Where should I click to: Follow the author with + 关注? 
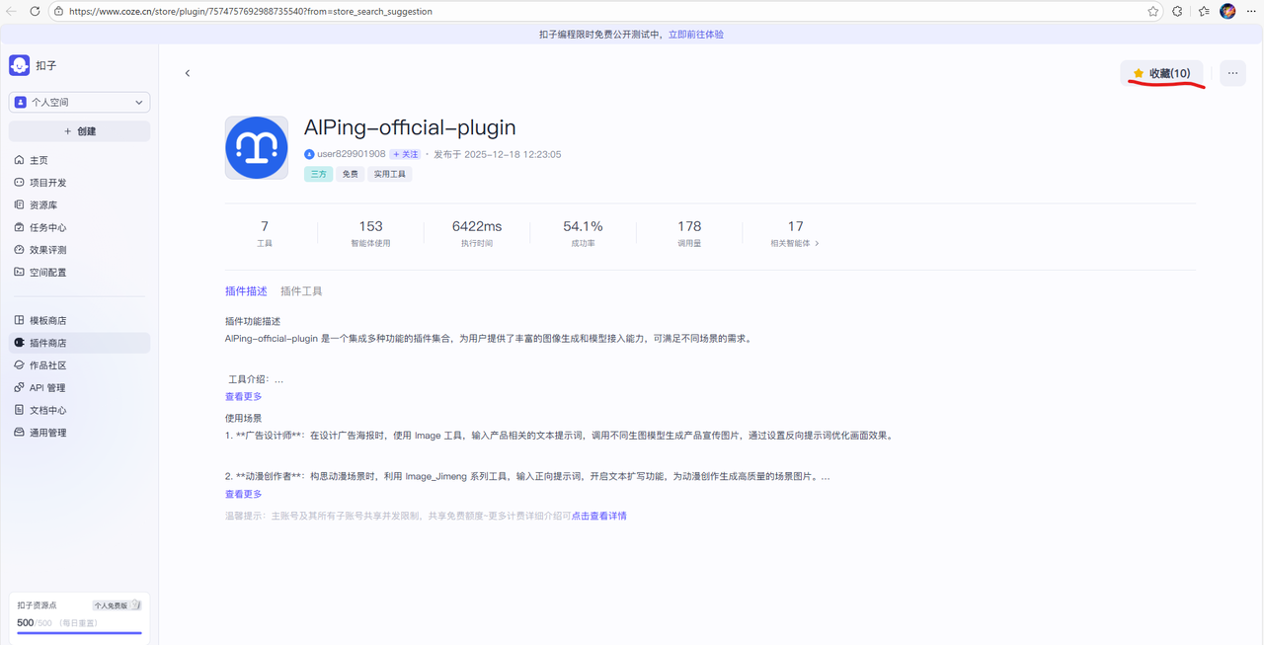405,154
